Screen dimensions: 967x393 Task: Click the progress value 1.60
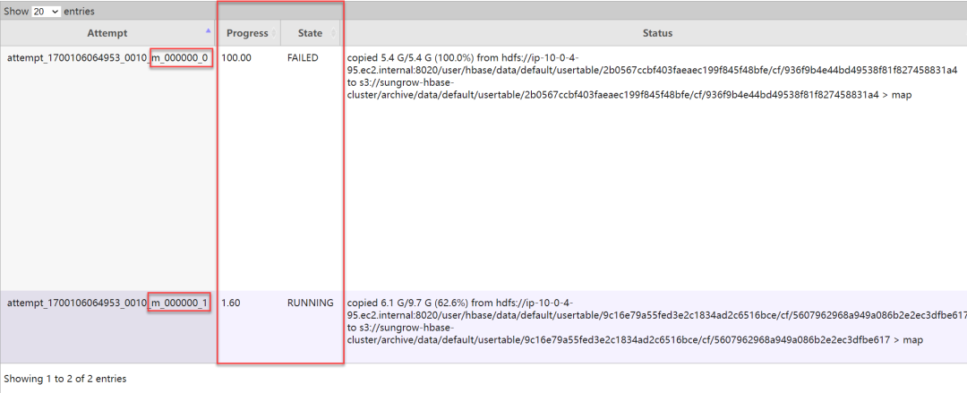pyautogui.click(x=231, y=303)
